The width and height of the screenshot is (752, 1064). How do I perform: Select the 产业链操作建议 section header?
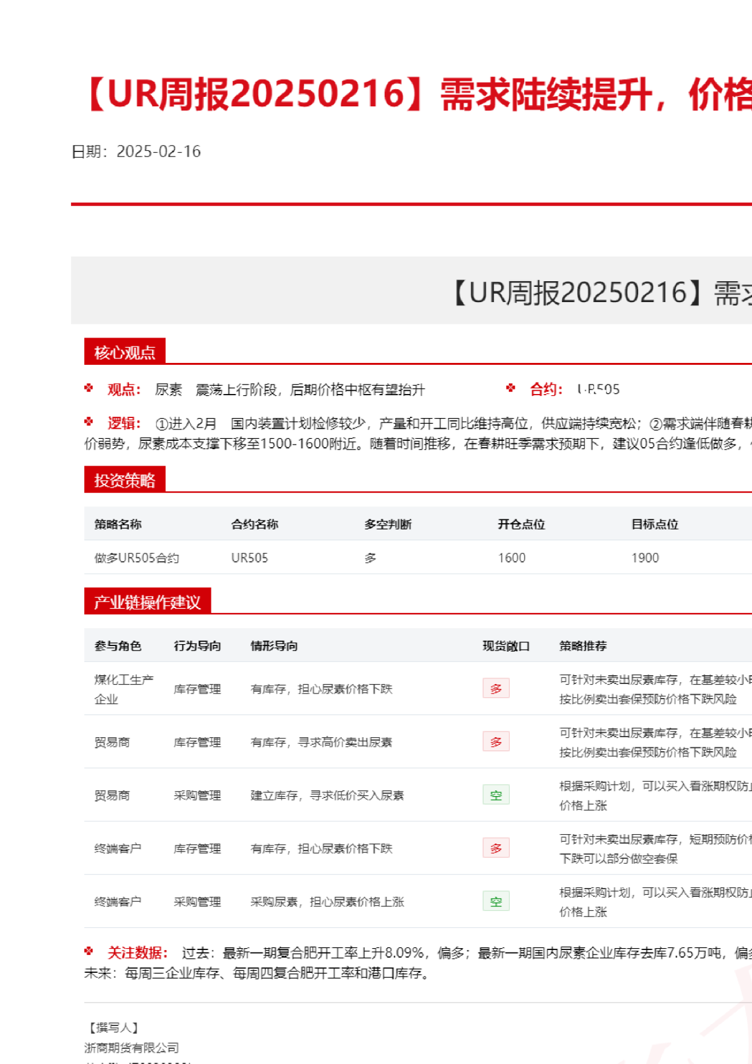pos(147,602)
